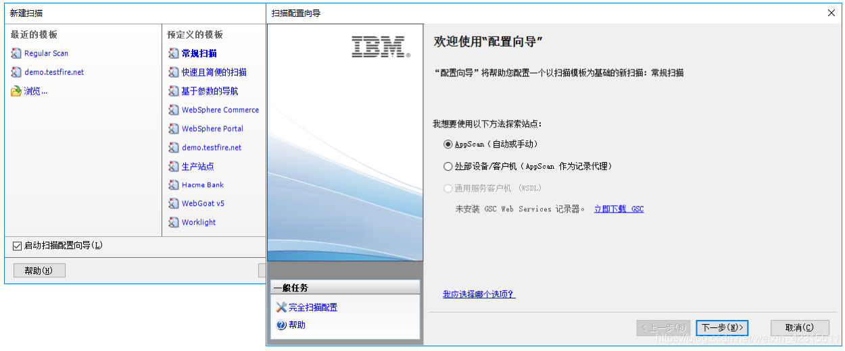Close the 扫描配置向导 window
The image size is (845, 351).
tap(831, 13)
